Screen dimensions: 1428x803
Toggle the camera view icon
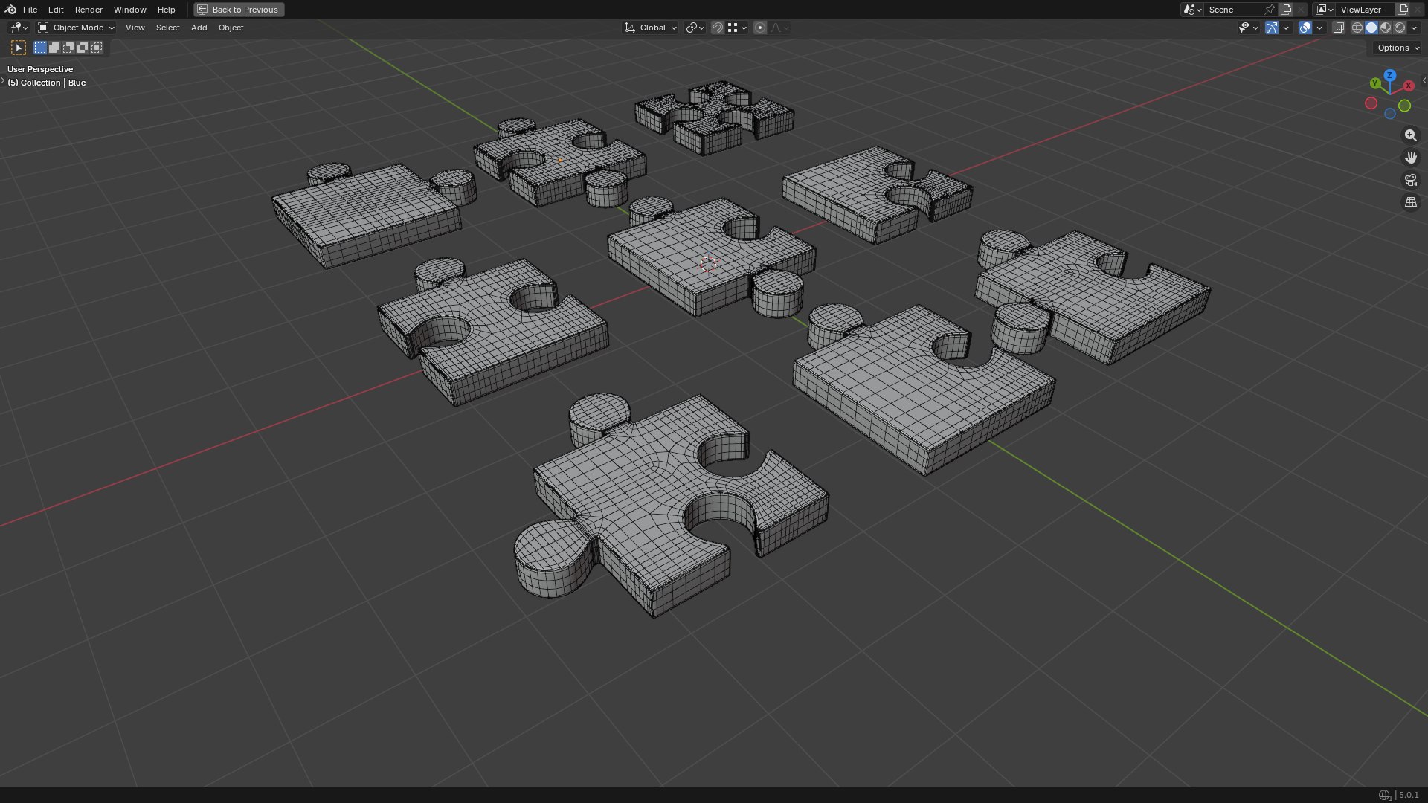[1410, 180]
